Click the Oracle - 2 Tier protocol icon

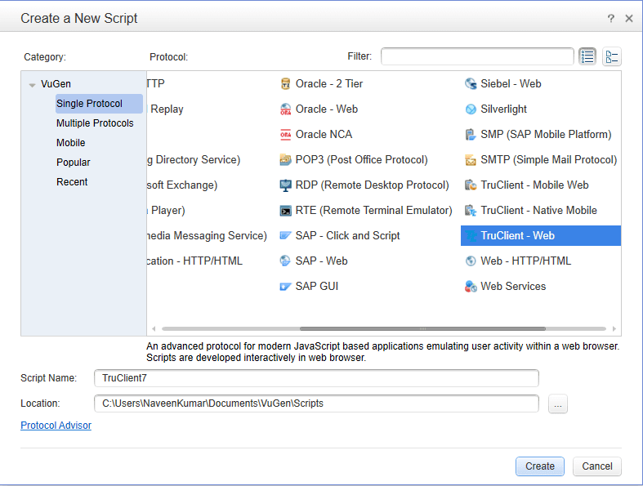tap(285, 84)
